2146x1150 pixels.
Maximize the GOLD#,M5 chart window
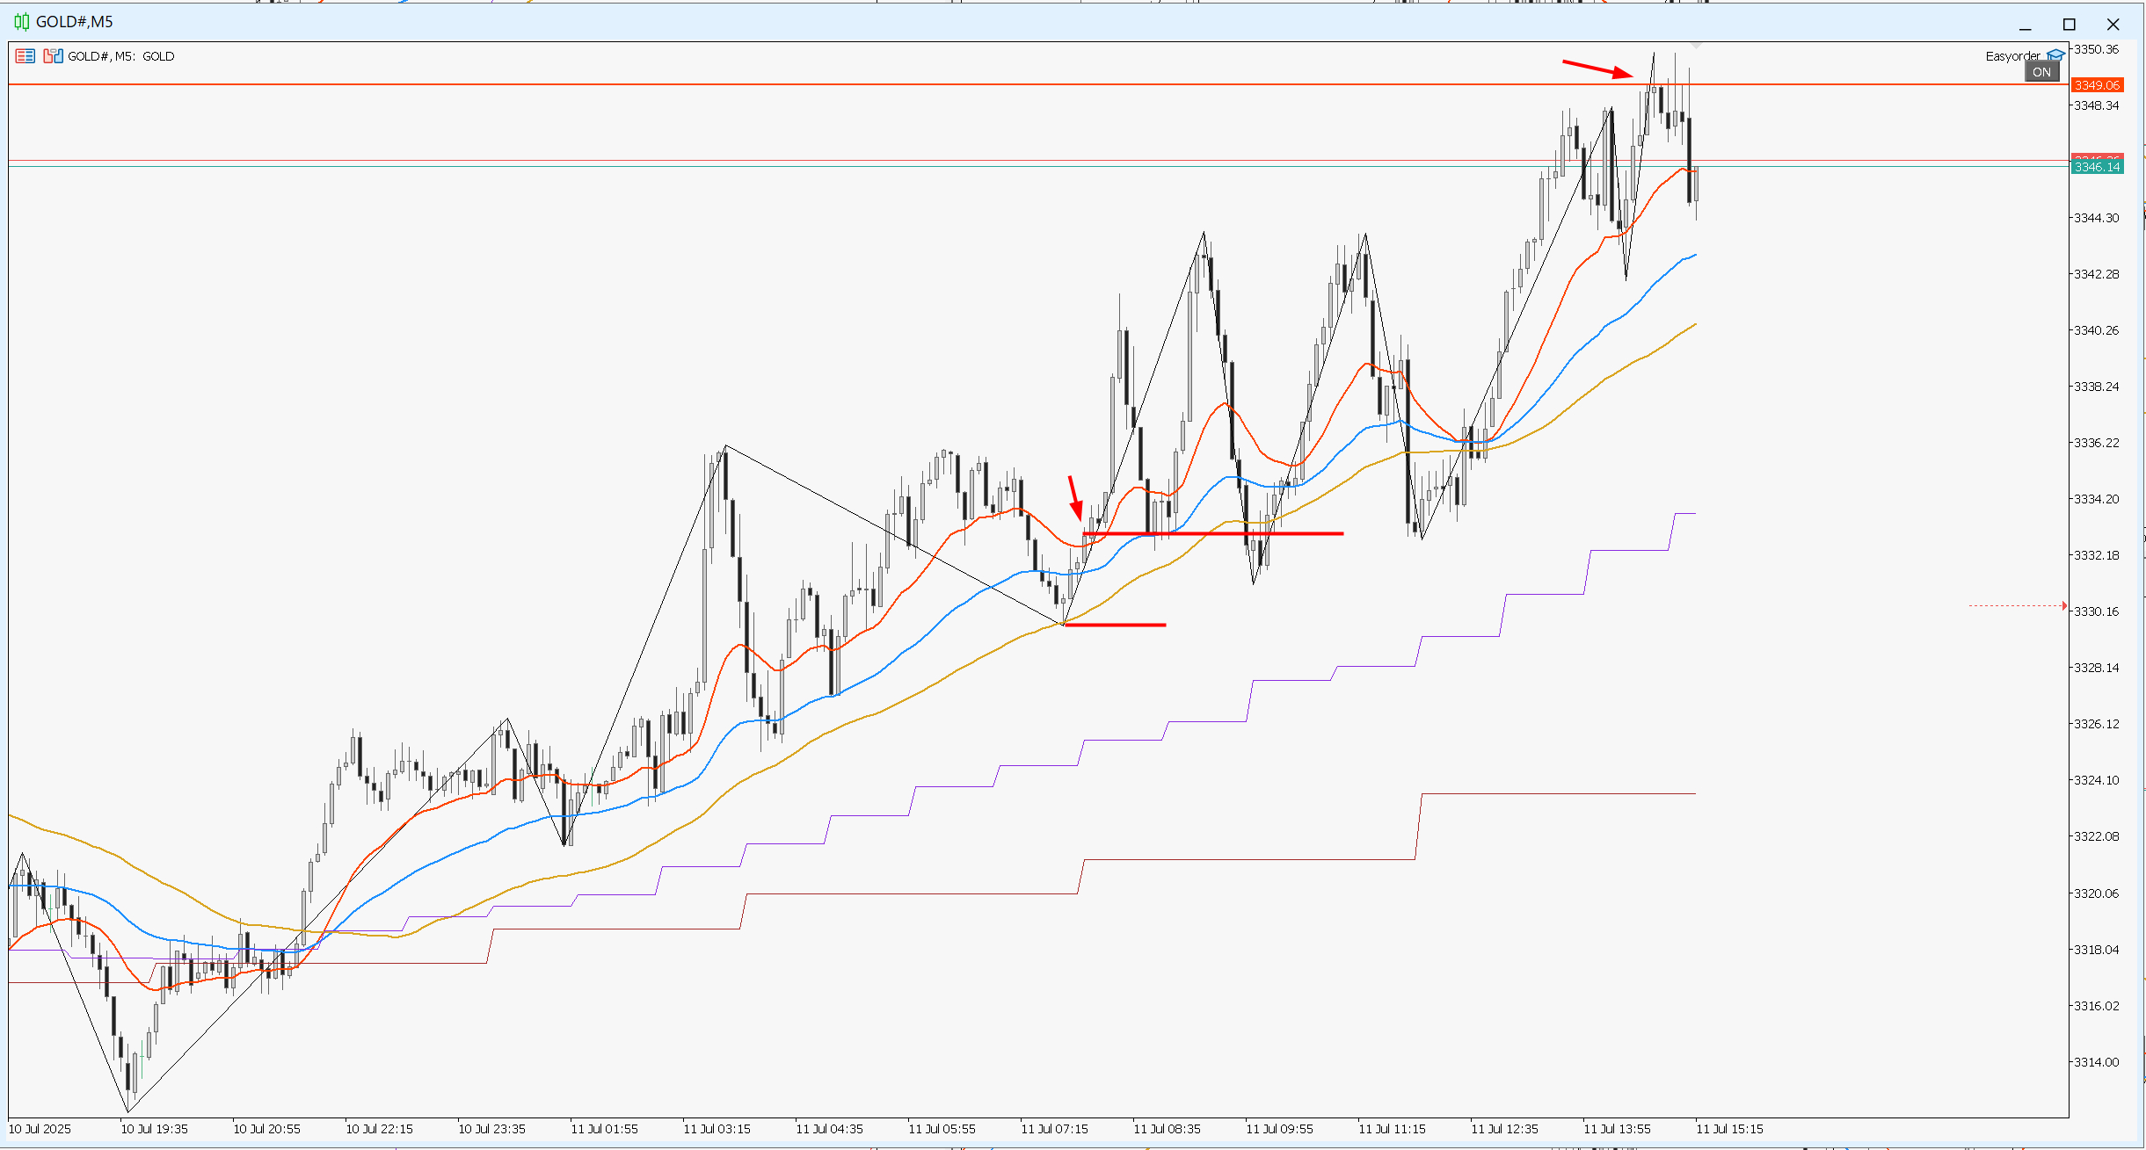click(x=2070, y=24)
